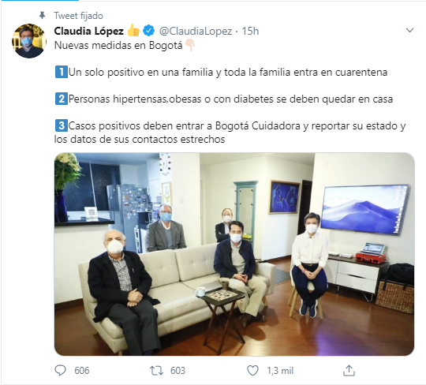Like the tweet with the heart icon
The image size is (426, 385).
[x=252, y=371]
